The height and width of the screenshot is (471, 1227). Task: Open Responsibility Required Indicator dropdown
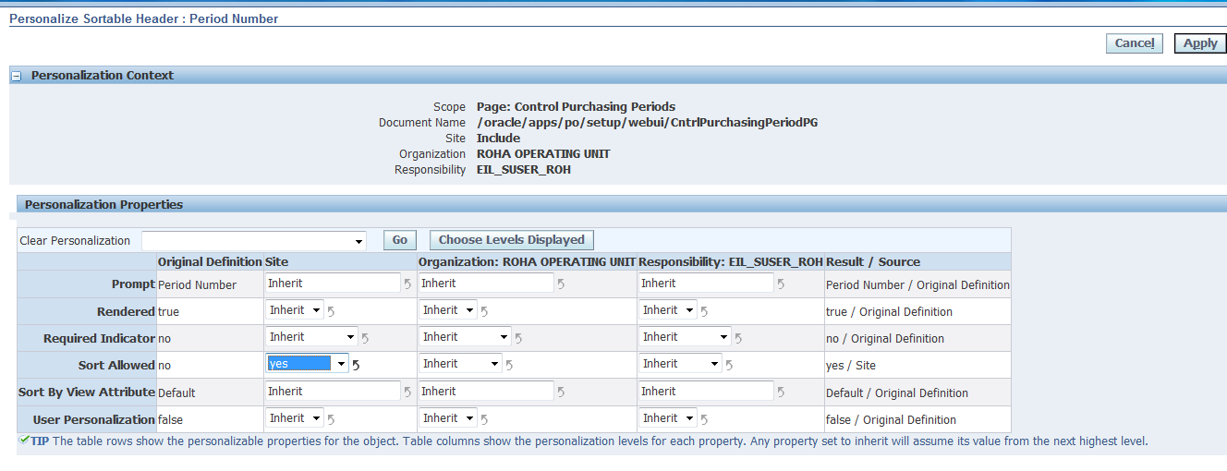(x=685, y=337)
